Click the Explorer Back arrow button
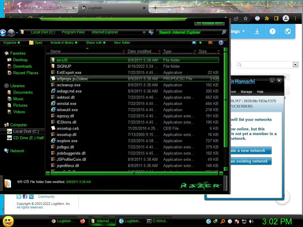Viewport: 303px width, 227px height. [3, 33]
